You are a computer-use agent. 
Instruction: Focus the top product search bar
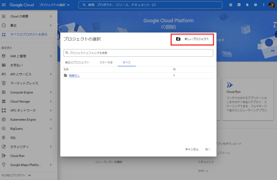pyautogui.click(x=150, y=5)
